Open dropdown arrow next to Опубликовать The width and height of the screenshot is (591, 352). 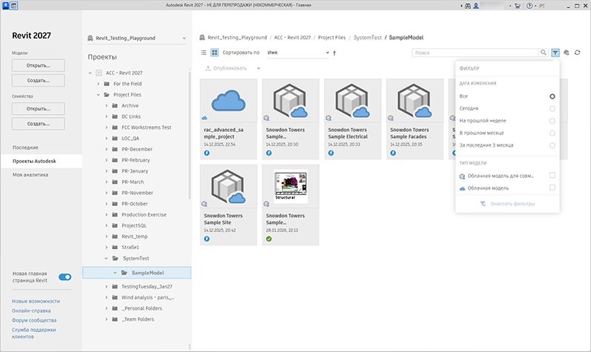(259, 68)
